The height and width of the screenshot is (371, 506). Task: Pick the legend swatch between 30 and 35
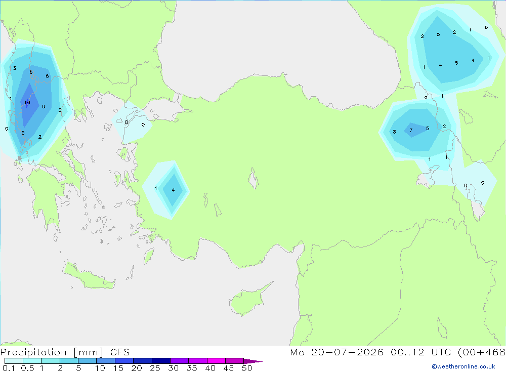pos(180,361)
